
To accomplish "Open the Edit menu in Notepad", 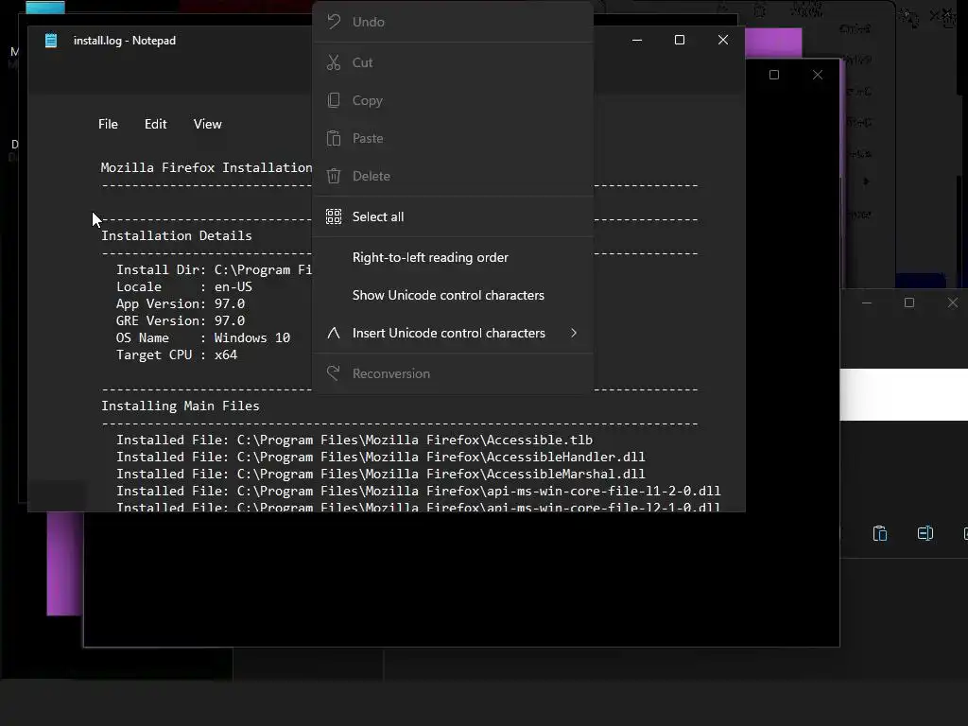I will [x=156, y=124].
